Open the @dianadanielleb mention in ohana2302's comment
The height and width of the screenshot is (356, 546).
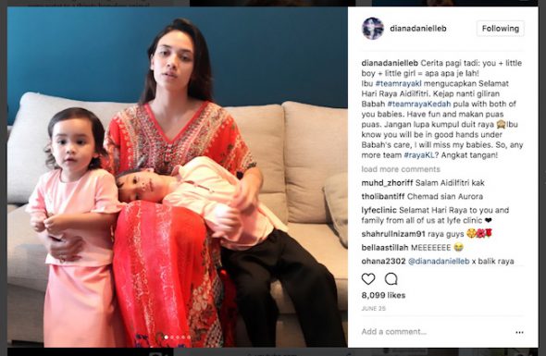pyautogui.click(x=439, y=261)
